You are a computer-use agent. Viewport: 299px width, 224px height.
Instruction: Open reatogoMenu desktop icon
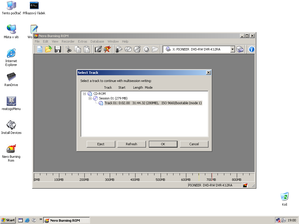tap(11, 104)
